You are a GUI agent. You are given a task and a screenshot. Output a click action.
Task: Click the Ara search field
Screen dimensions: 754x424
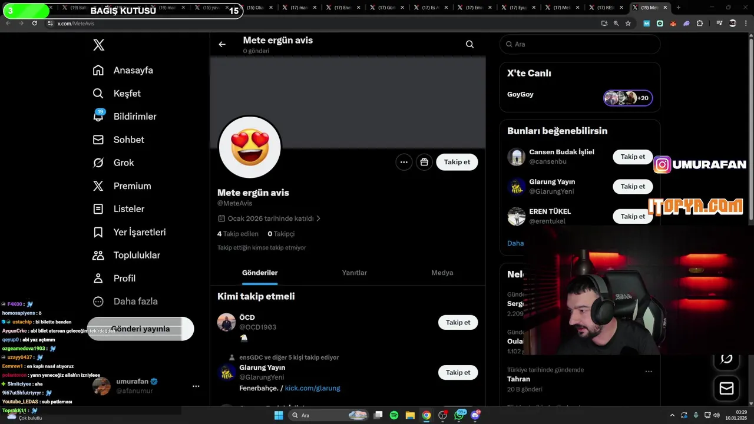580,44
